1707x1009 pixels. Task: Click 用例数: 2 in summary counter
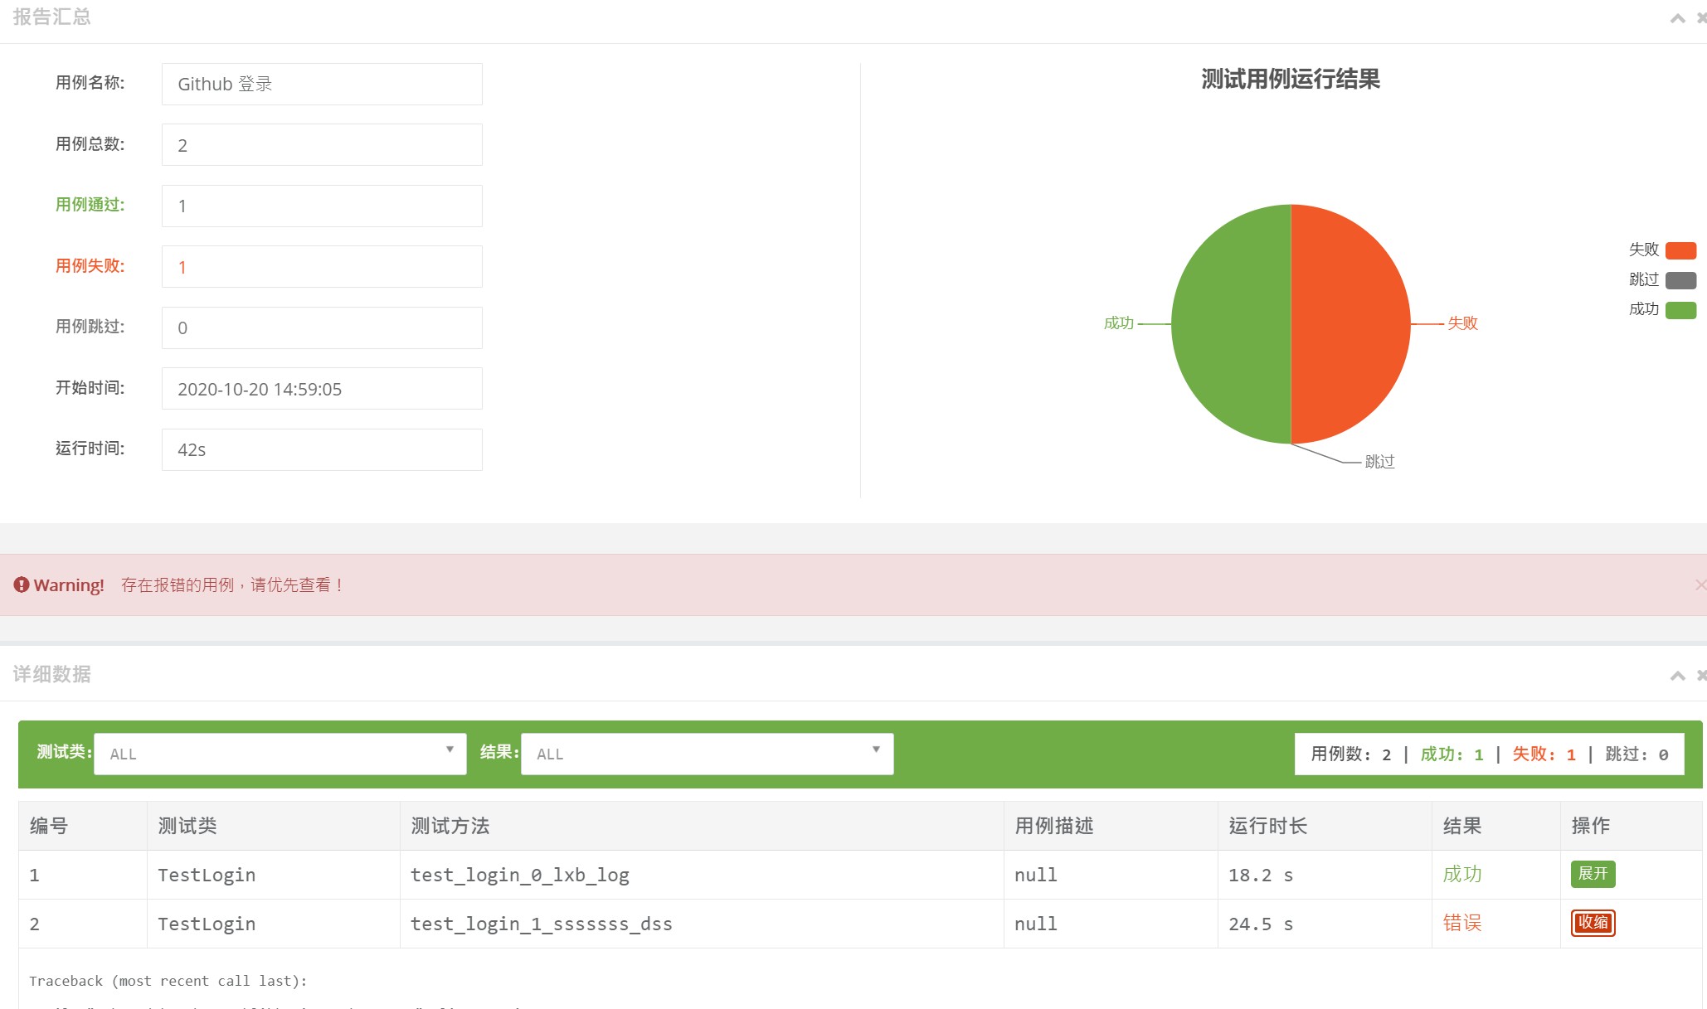click(x=1350, y=754)
